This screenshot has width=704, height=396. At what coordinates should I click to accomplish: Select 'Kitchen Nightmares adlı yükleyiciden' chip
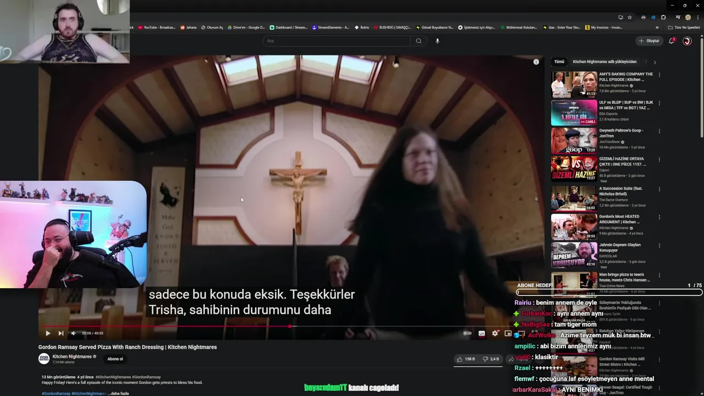click(604, 62)
